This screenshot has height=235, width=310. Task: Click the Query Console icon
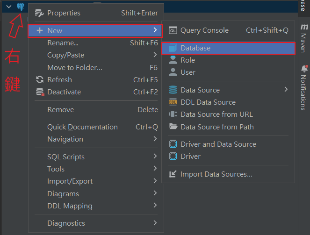click(173, 30)
